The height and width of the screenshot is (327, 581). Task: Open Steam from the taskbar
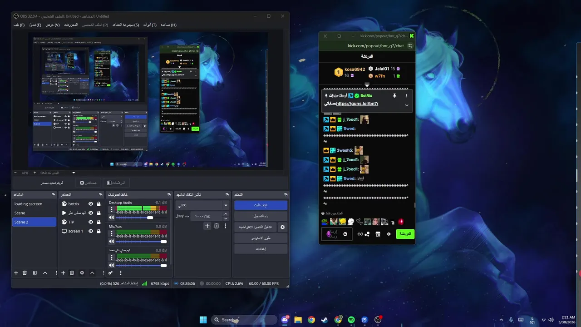[324, 320]
